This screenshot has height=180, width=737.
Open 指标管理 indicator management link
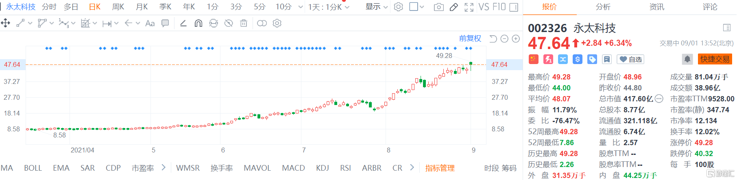tap(440, 168)
